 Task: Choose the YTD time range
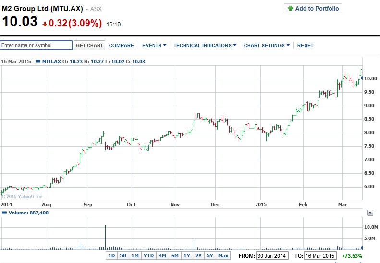149,255
